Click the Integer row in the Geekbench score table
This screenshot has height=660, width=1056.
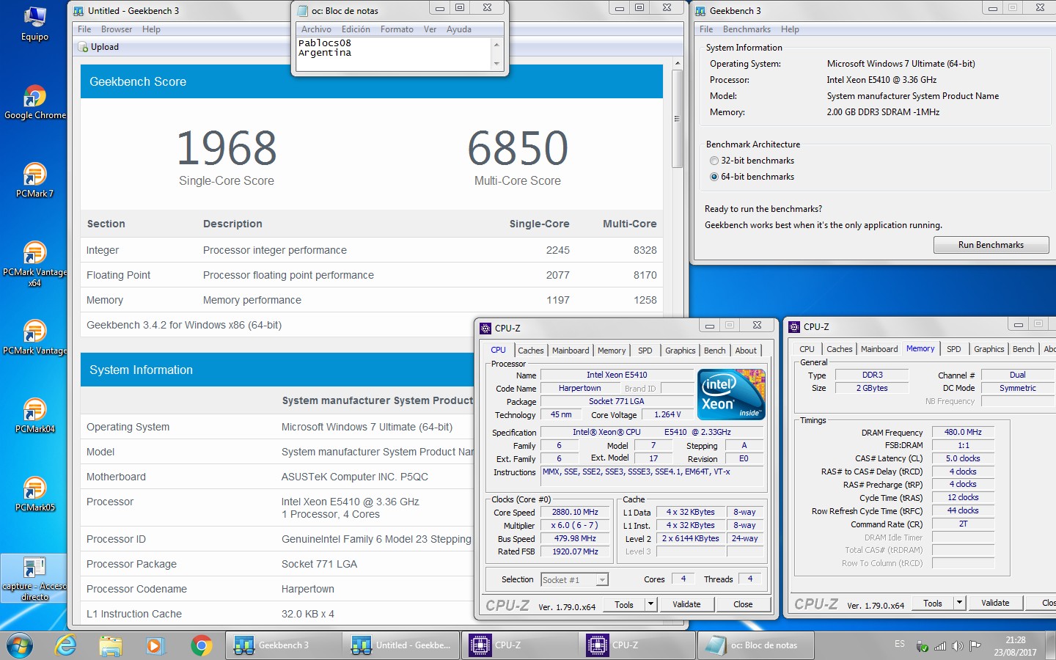372,250
